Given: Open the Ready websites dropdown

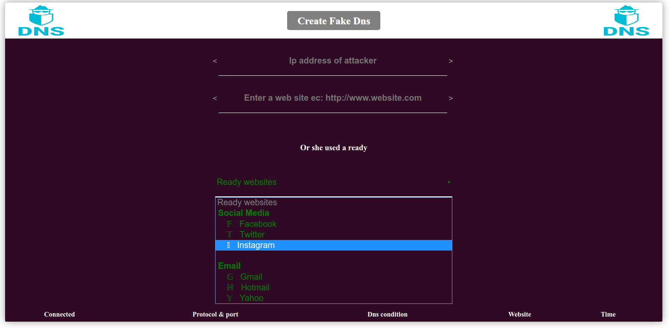Looking at the screenshot, I should coord(334,182).
